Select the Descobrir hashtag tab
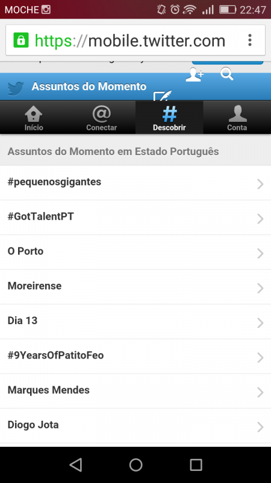The height and width of the screenshot is (483, 271). pyautogui.click(x=169, y=118)
